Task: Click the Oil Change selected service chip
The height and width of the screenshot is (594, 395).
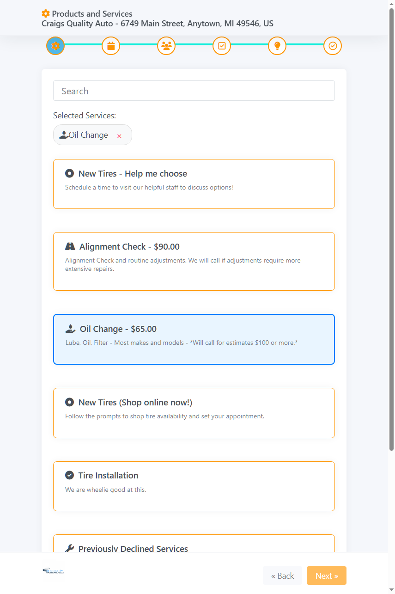Action: click(88, 135)
